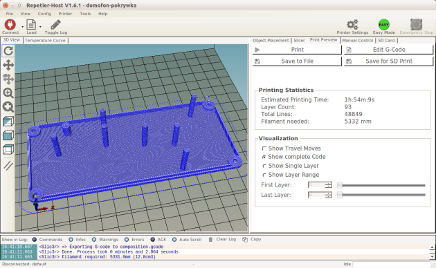Select Show Single Layer option
The width and height of the screenshot is (436, 268).
pyautogui.click(x=264, y=166)
